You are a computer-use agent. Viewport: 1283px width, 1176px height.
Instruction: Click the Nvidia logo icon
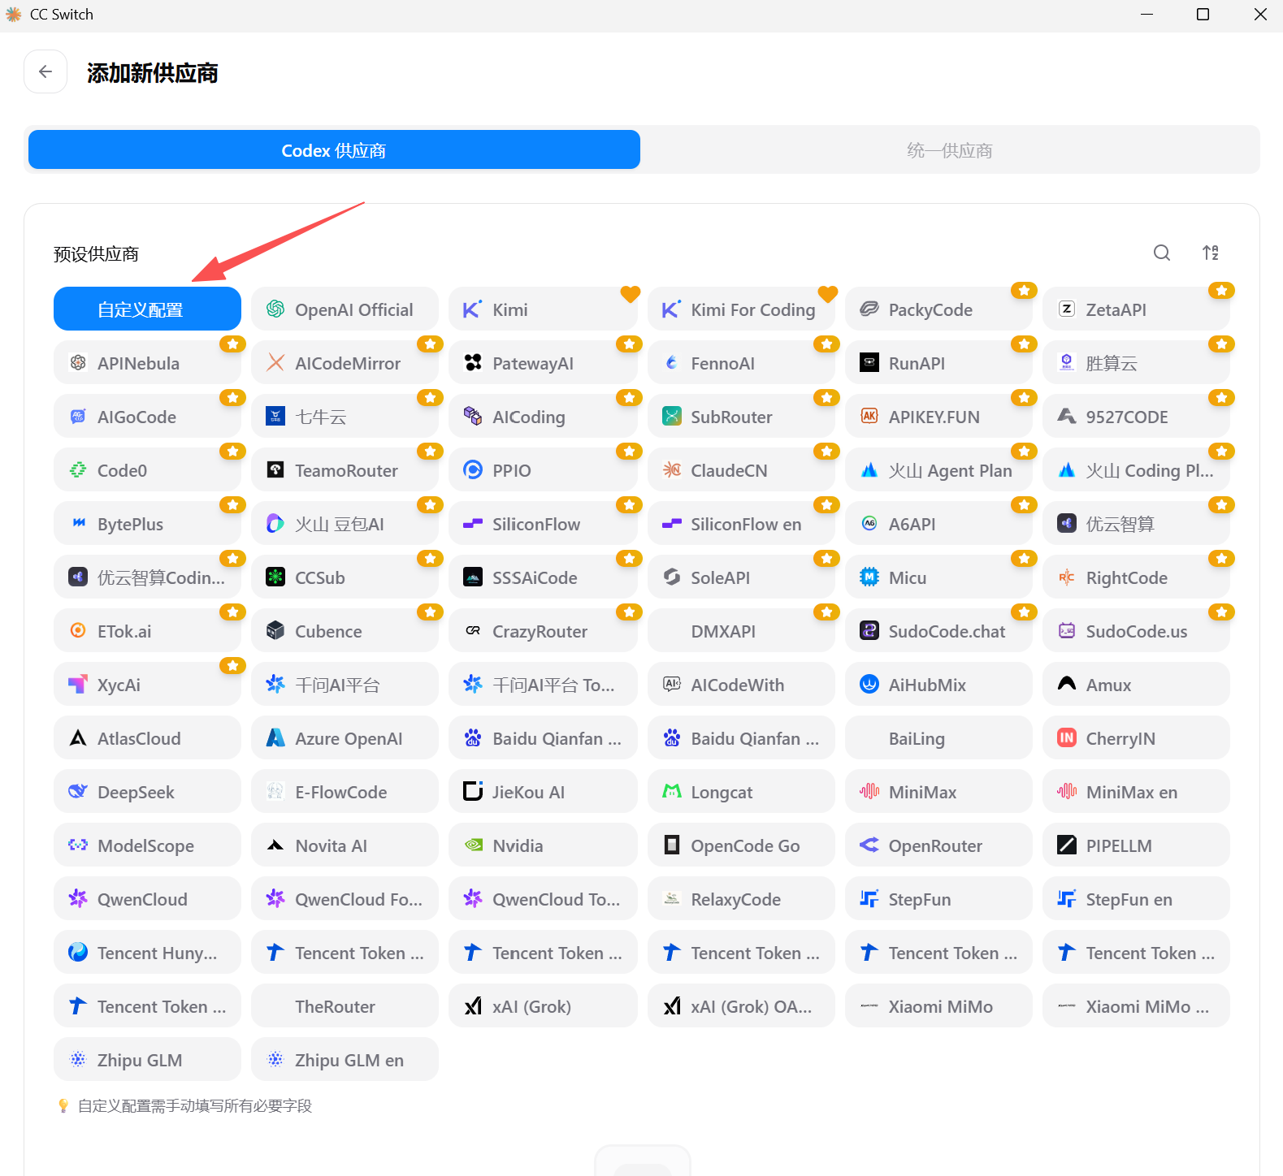tap(473, 845)
